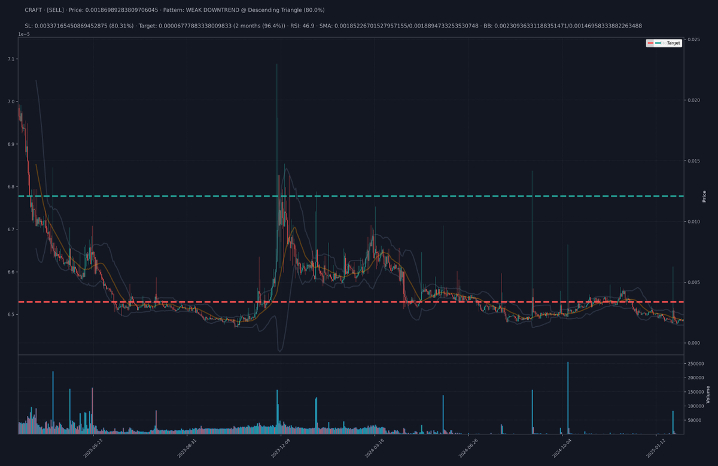This screenshot has height=466, width=718.
Task: Click the "Price" axis title
Action: pos(705,196)
